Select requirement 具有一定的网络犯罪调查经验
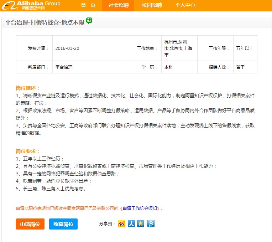The width and height of the screenshot is (272, 242). [x=68, y=174]
